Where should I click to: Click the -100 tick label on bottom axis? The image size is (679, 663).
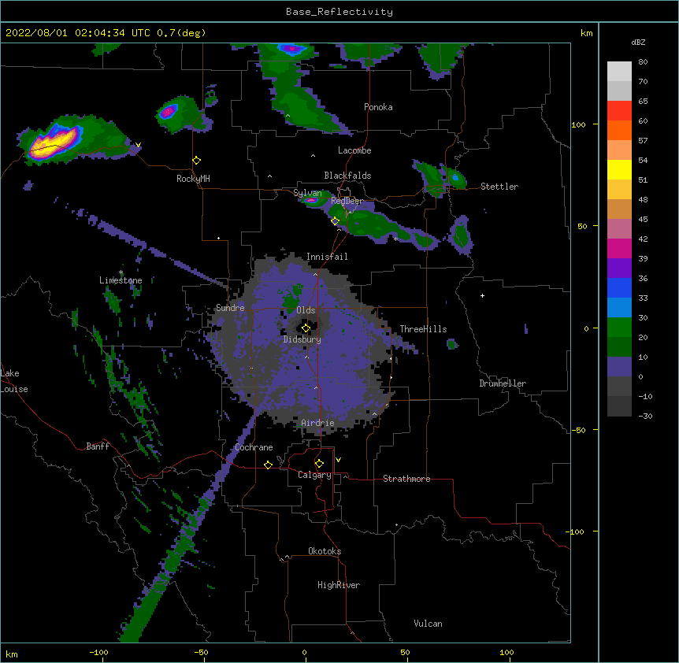click(x=98, y=652)
